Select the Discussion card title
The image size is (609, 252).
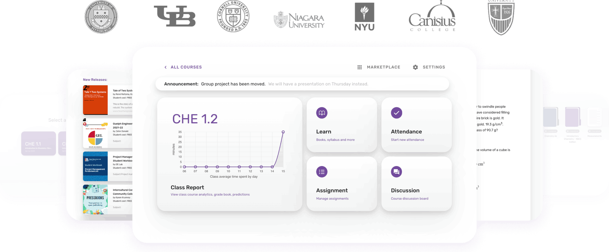pos(405,190)
